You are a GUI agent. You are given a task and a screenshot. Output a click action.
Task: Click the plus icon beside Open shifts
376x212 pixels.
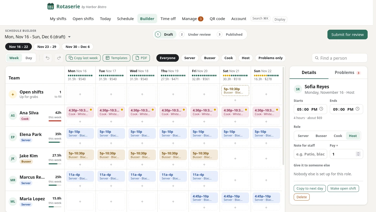tap(13, 94)
